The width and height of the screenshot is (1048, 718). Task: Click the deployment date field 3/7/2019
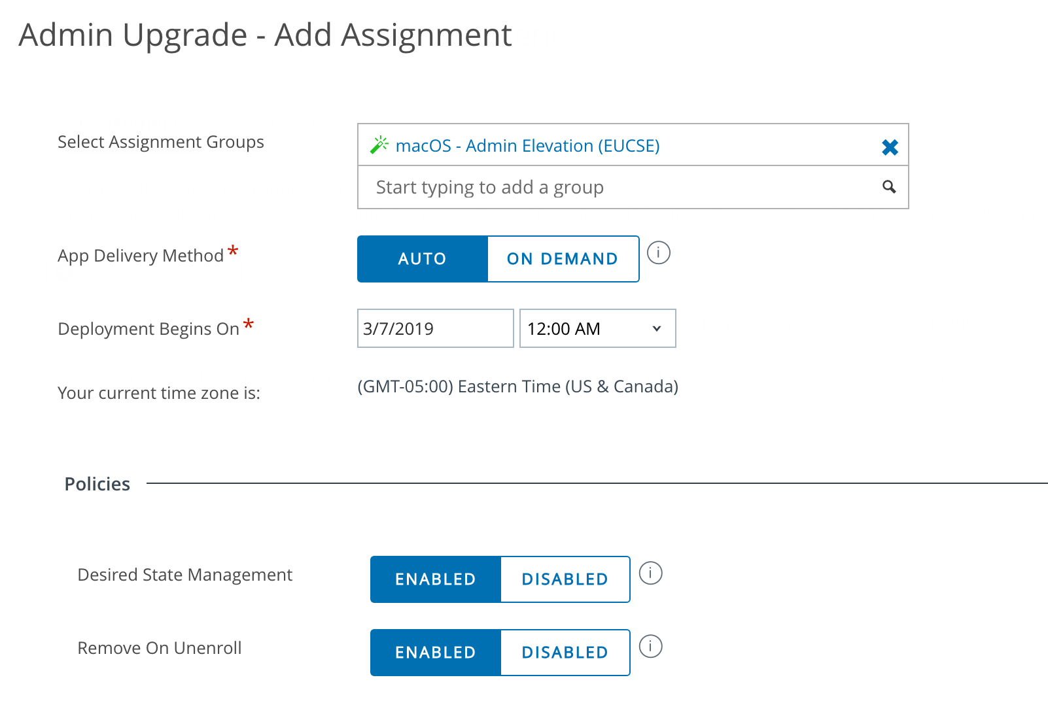pyautogui.click(x=435, y=328)
